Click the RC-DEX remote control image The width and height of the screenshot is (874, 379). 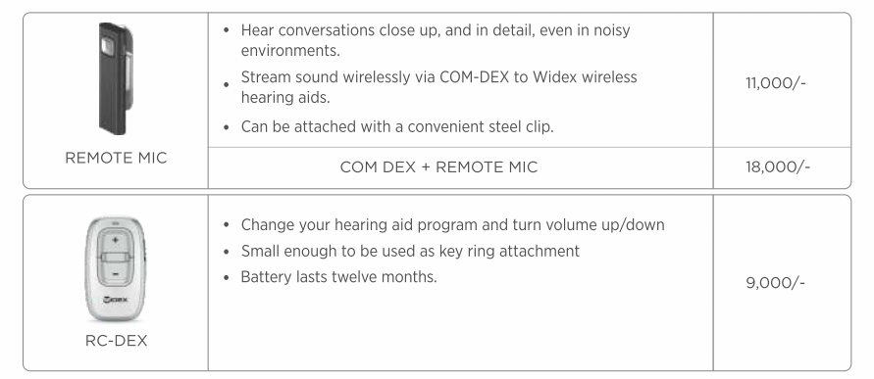[x=116, y=268]
